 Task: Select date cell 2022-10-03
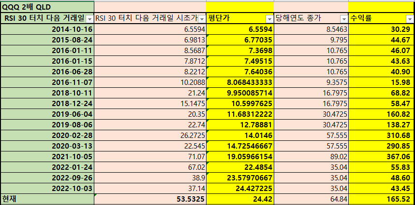(47, 189)
